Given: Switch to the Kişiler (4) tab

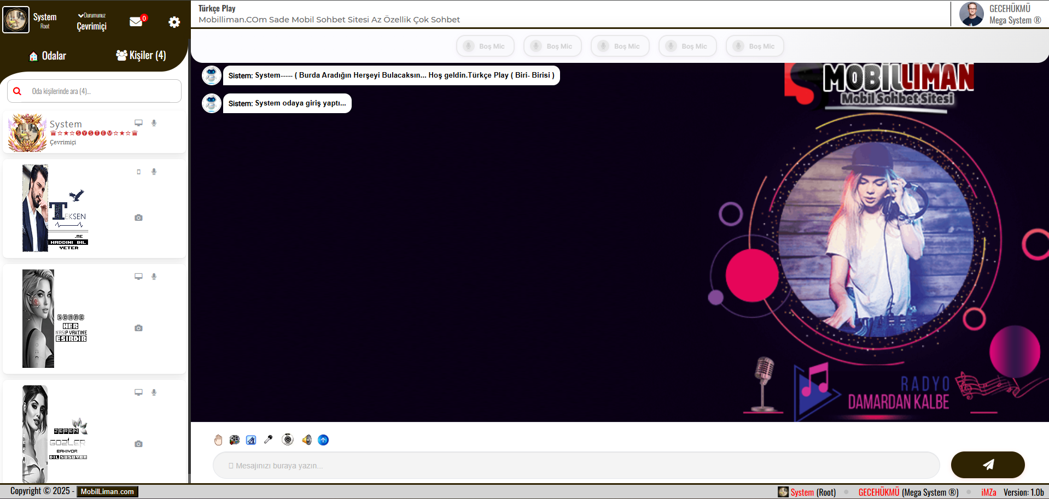Looking at the screenshot, I should pyautogui.click(x=141, y=55).
